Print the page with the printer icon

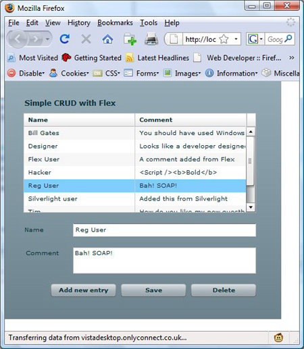[x=151, y=39]
